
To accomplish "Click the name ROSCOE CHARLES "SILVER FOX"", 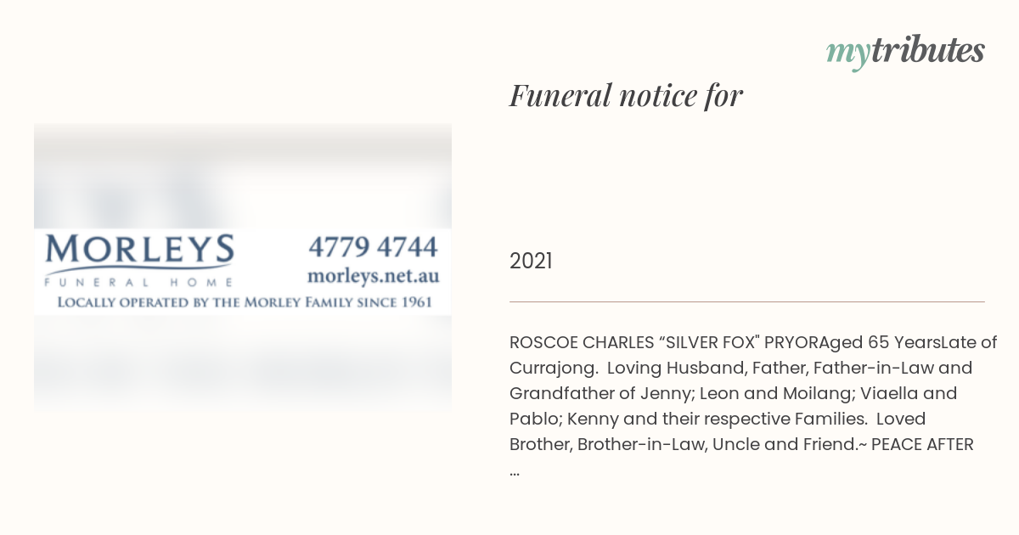I will 634,342.
